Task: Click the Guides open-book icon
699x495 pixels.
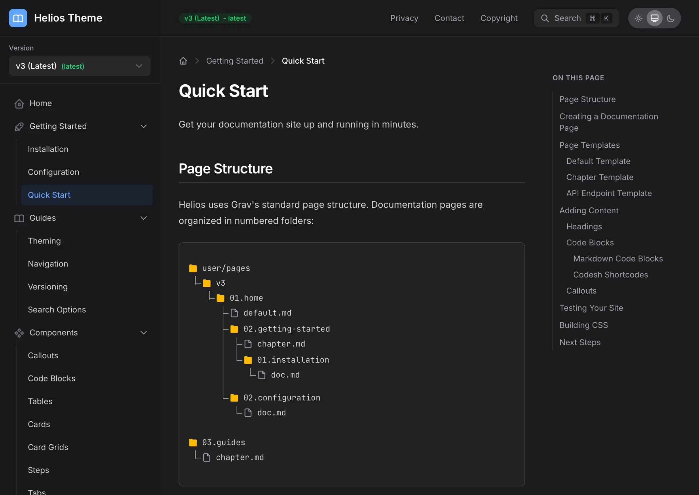Action: 19,218
